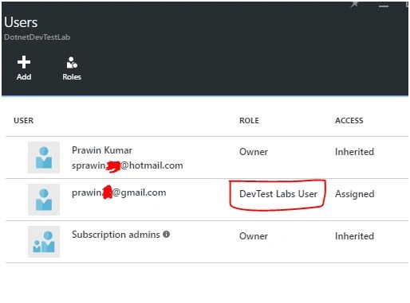Click the gmail user's avatar icon
This screenshot has height=303, width=410.
coord(44,200)
